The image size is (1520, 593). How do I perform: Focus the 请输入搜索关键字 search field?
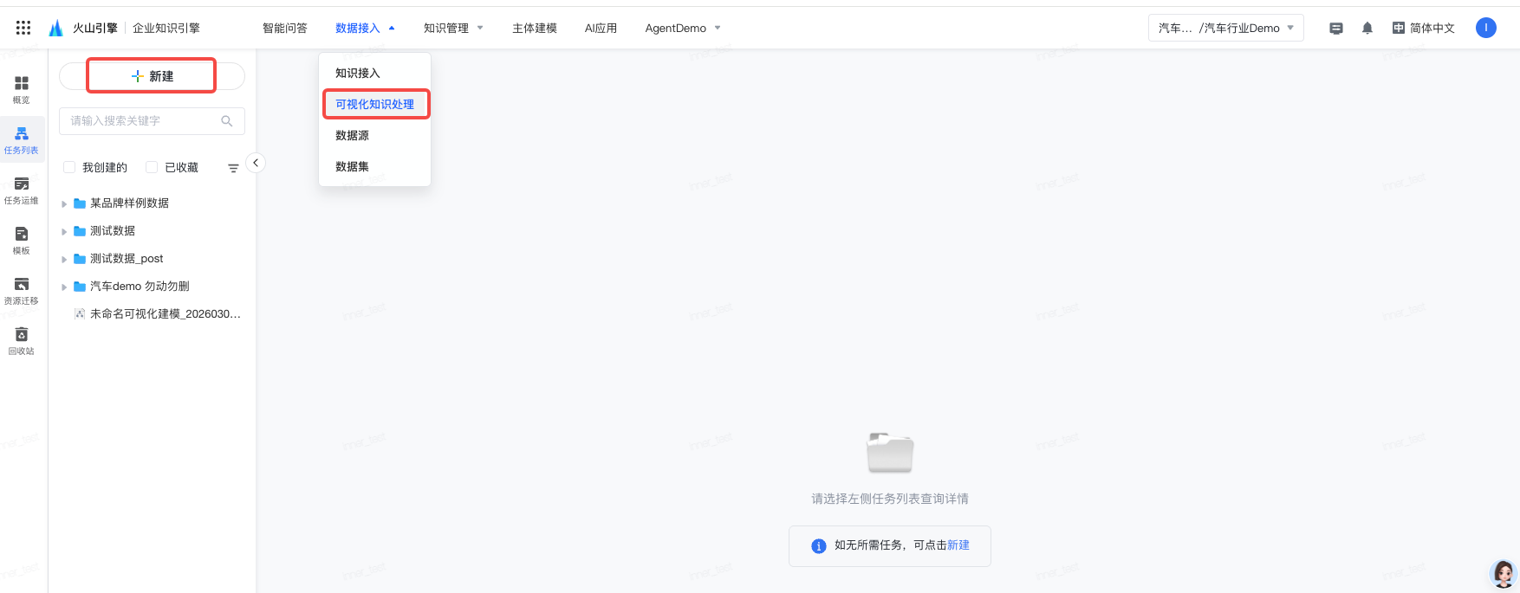pos(152,121)
